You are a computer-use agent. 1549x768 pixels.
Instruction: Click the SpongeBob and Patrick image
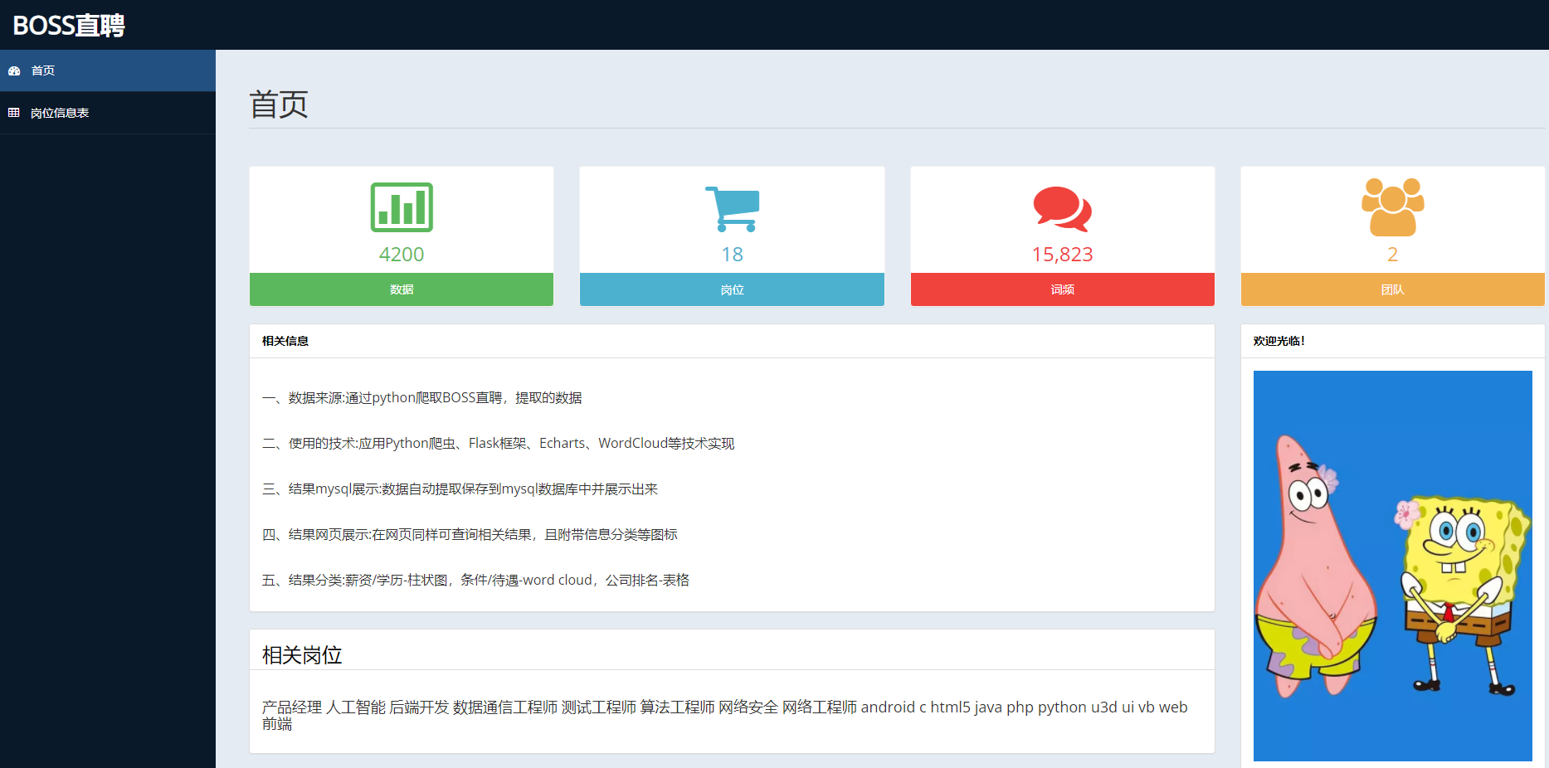(1393, 566)
